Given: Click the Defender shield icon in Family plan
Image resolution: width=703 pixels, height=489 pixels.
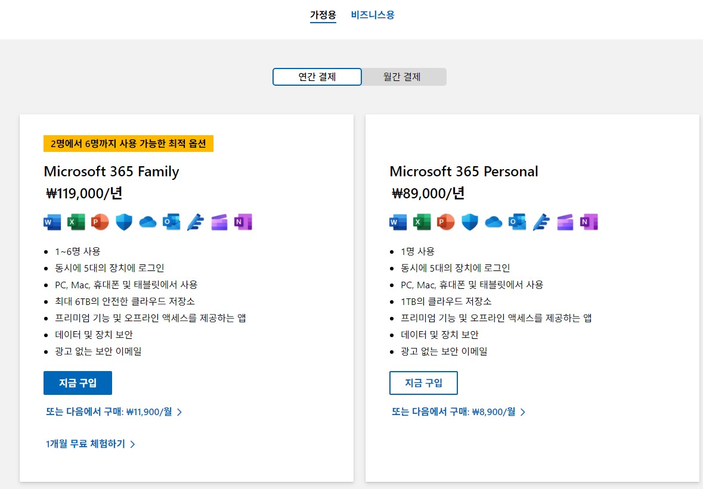Looking at the screenshot, I should (x=124, y=222).
